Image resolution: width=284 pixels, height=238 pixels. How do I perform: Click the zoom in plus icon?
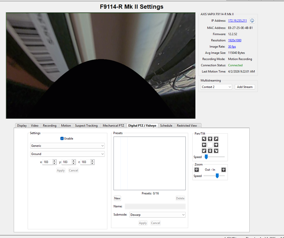point(223,170)
